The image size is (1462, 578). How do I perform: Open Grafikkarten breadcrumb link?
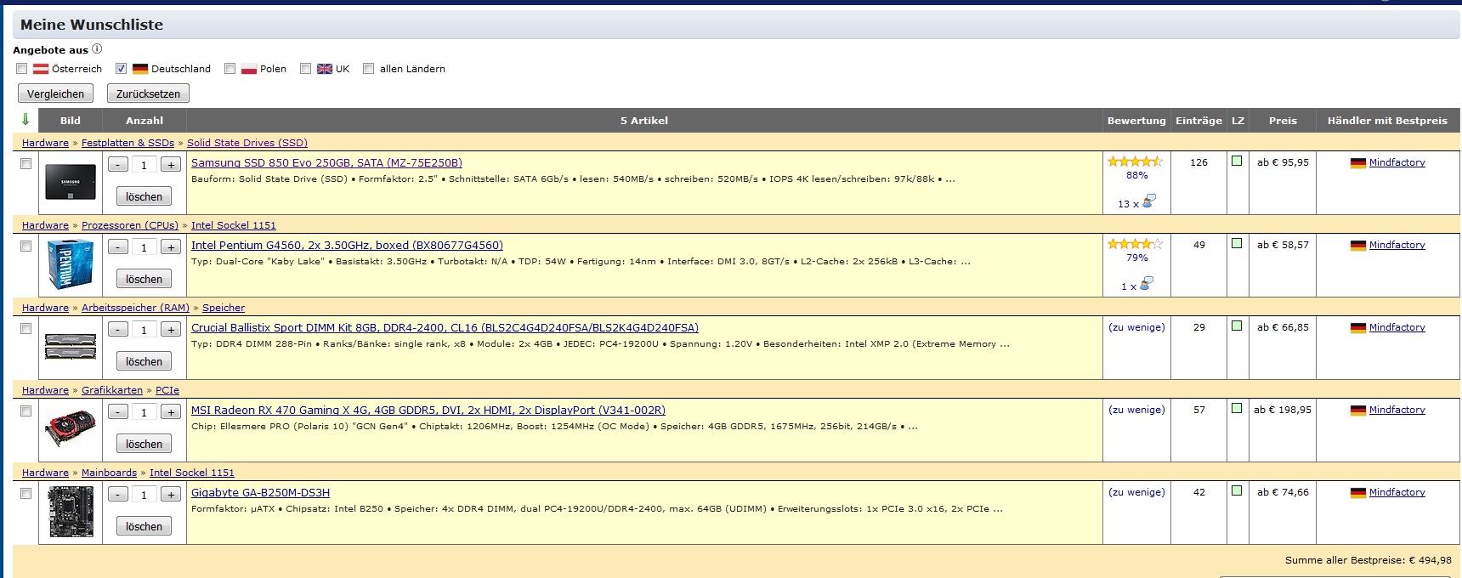pos(112,390)
